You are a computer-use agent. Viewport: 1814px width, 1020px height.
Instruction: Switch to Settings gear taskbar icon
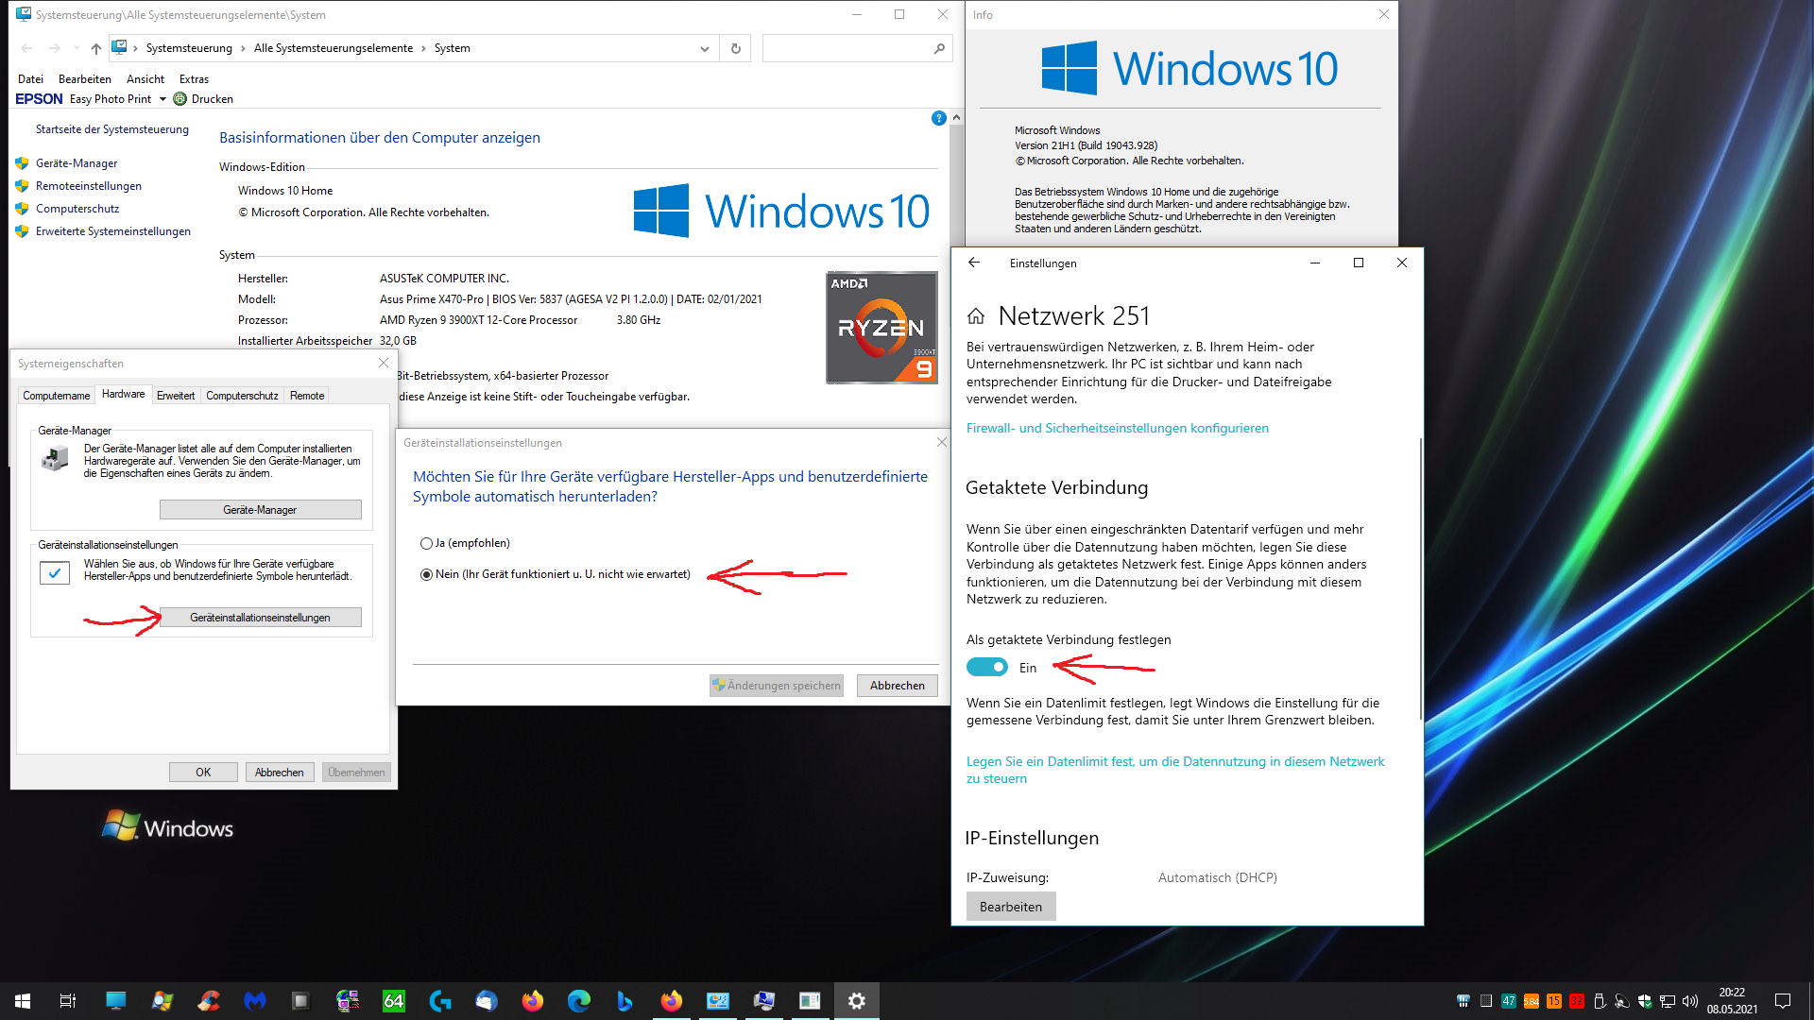pyautogui.click(x=857, y=1001)
